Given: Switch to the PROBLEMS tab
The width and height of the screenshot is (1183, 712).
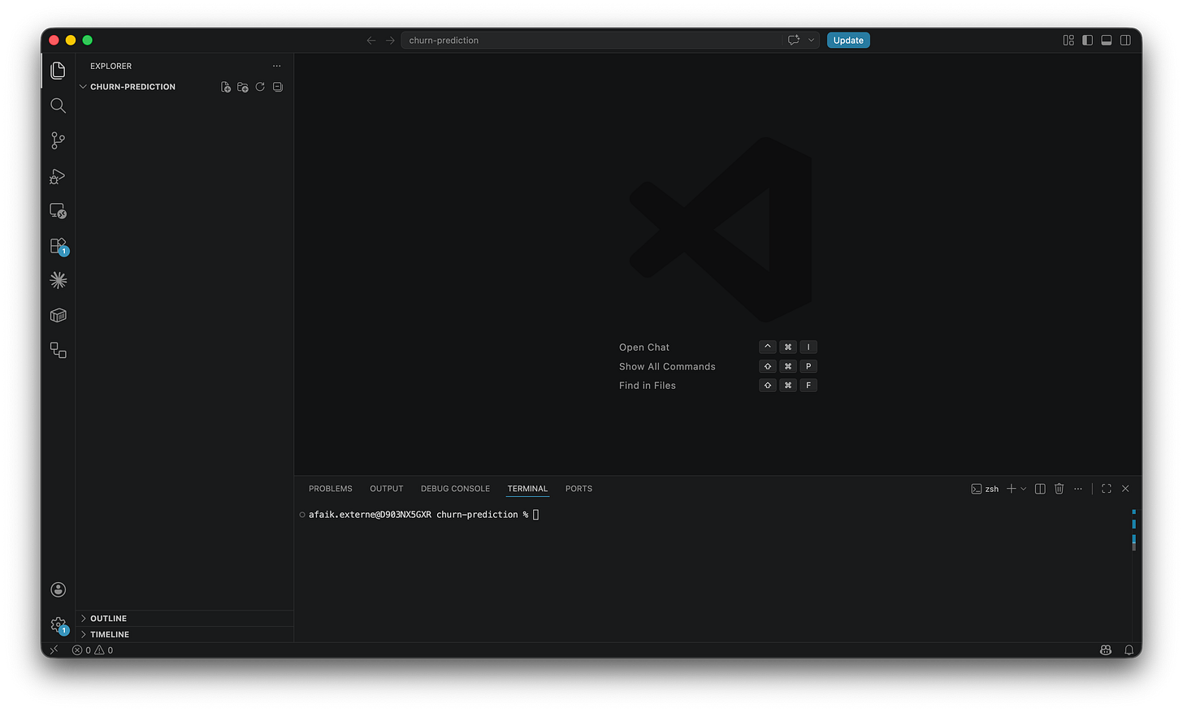Looking at the screenshot, I should coord(330,488).
